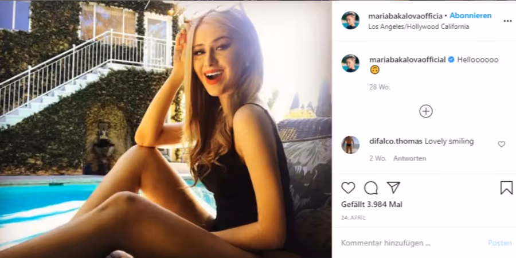Open comment bubble icon under post
The image size is (516, 258).
[x=371, y=188]
